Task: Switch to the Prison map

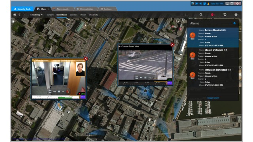Action: [83, 15]
